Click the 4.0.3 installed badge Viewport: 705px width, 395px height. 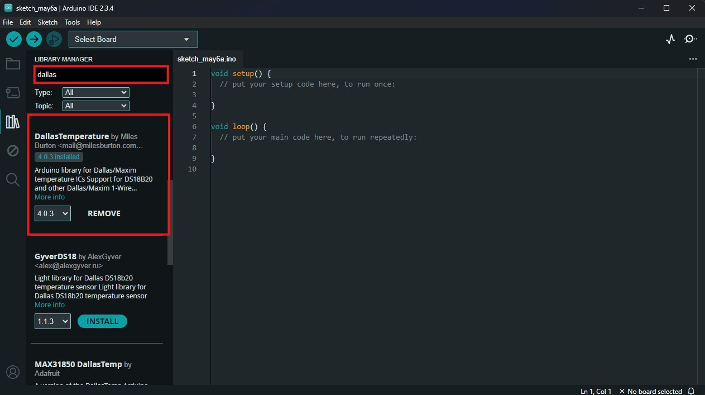click(x=59, y=157)
